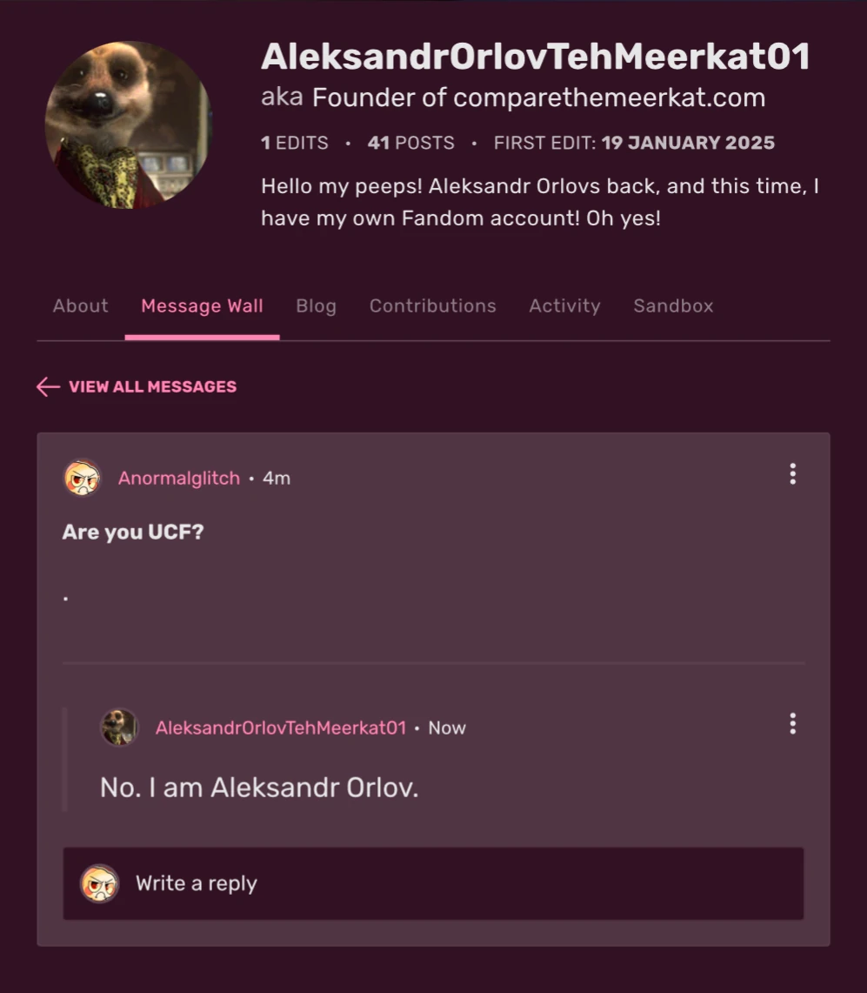Screen dimensions: 867x993
Task: Open AleksandrOrlovTehMeerkat01 reply author link
Action: point(281,728)
